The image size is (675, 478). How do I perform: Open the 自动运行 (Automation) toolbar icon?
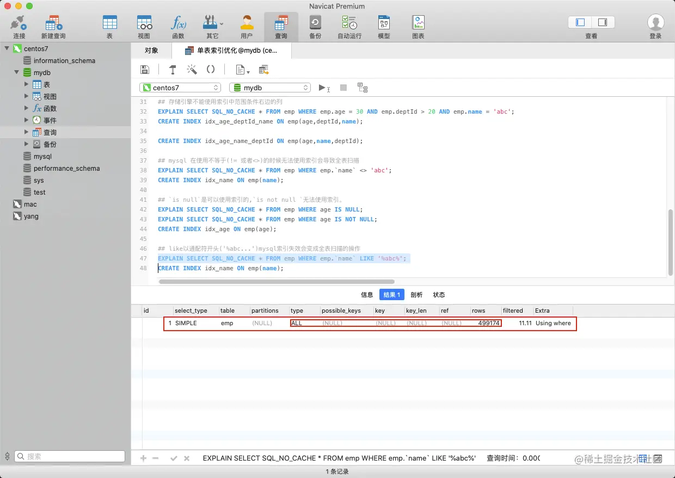[349, 26]
